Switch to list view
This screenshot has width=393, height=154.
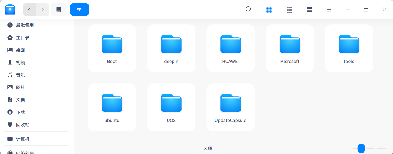pos(290,10)
